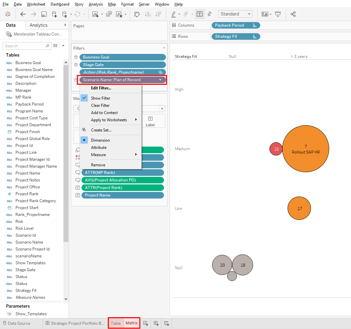Switch to the Matrix sheet tab

[x=131, y=323]
